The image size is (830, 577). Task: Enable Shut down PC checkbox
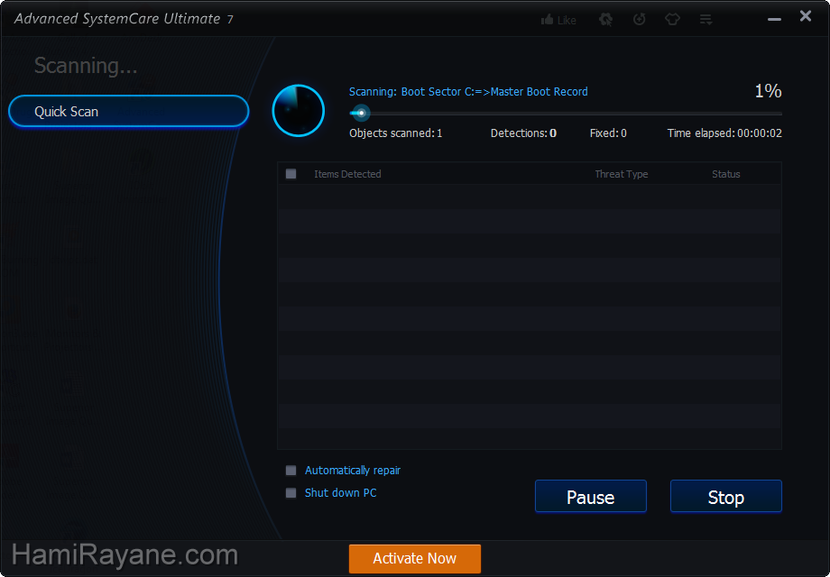coord(291,493)
